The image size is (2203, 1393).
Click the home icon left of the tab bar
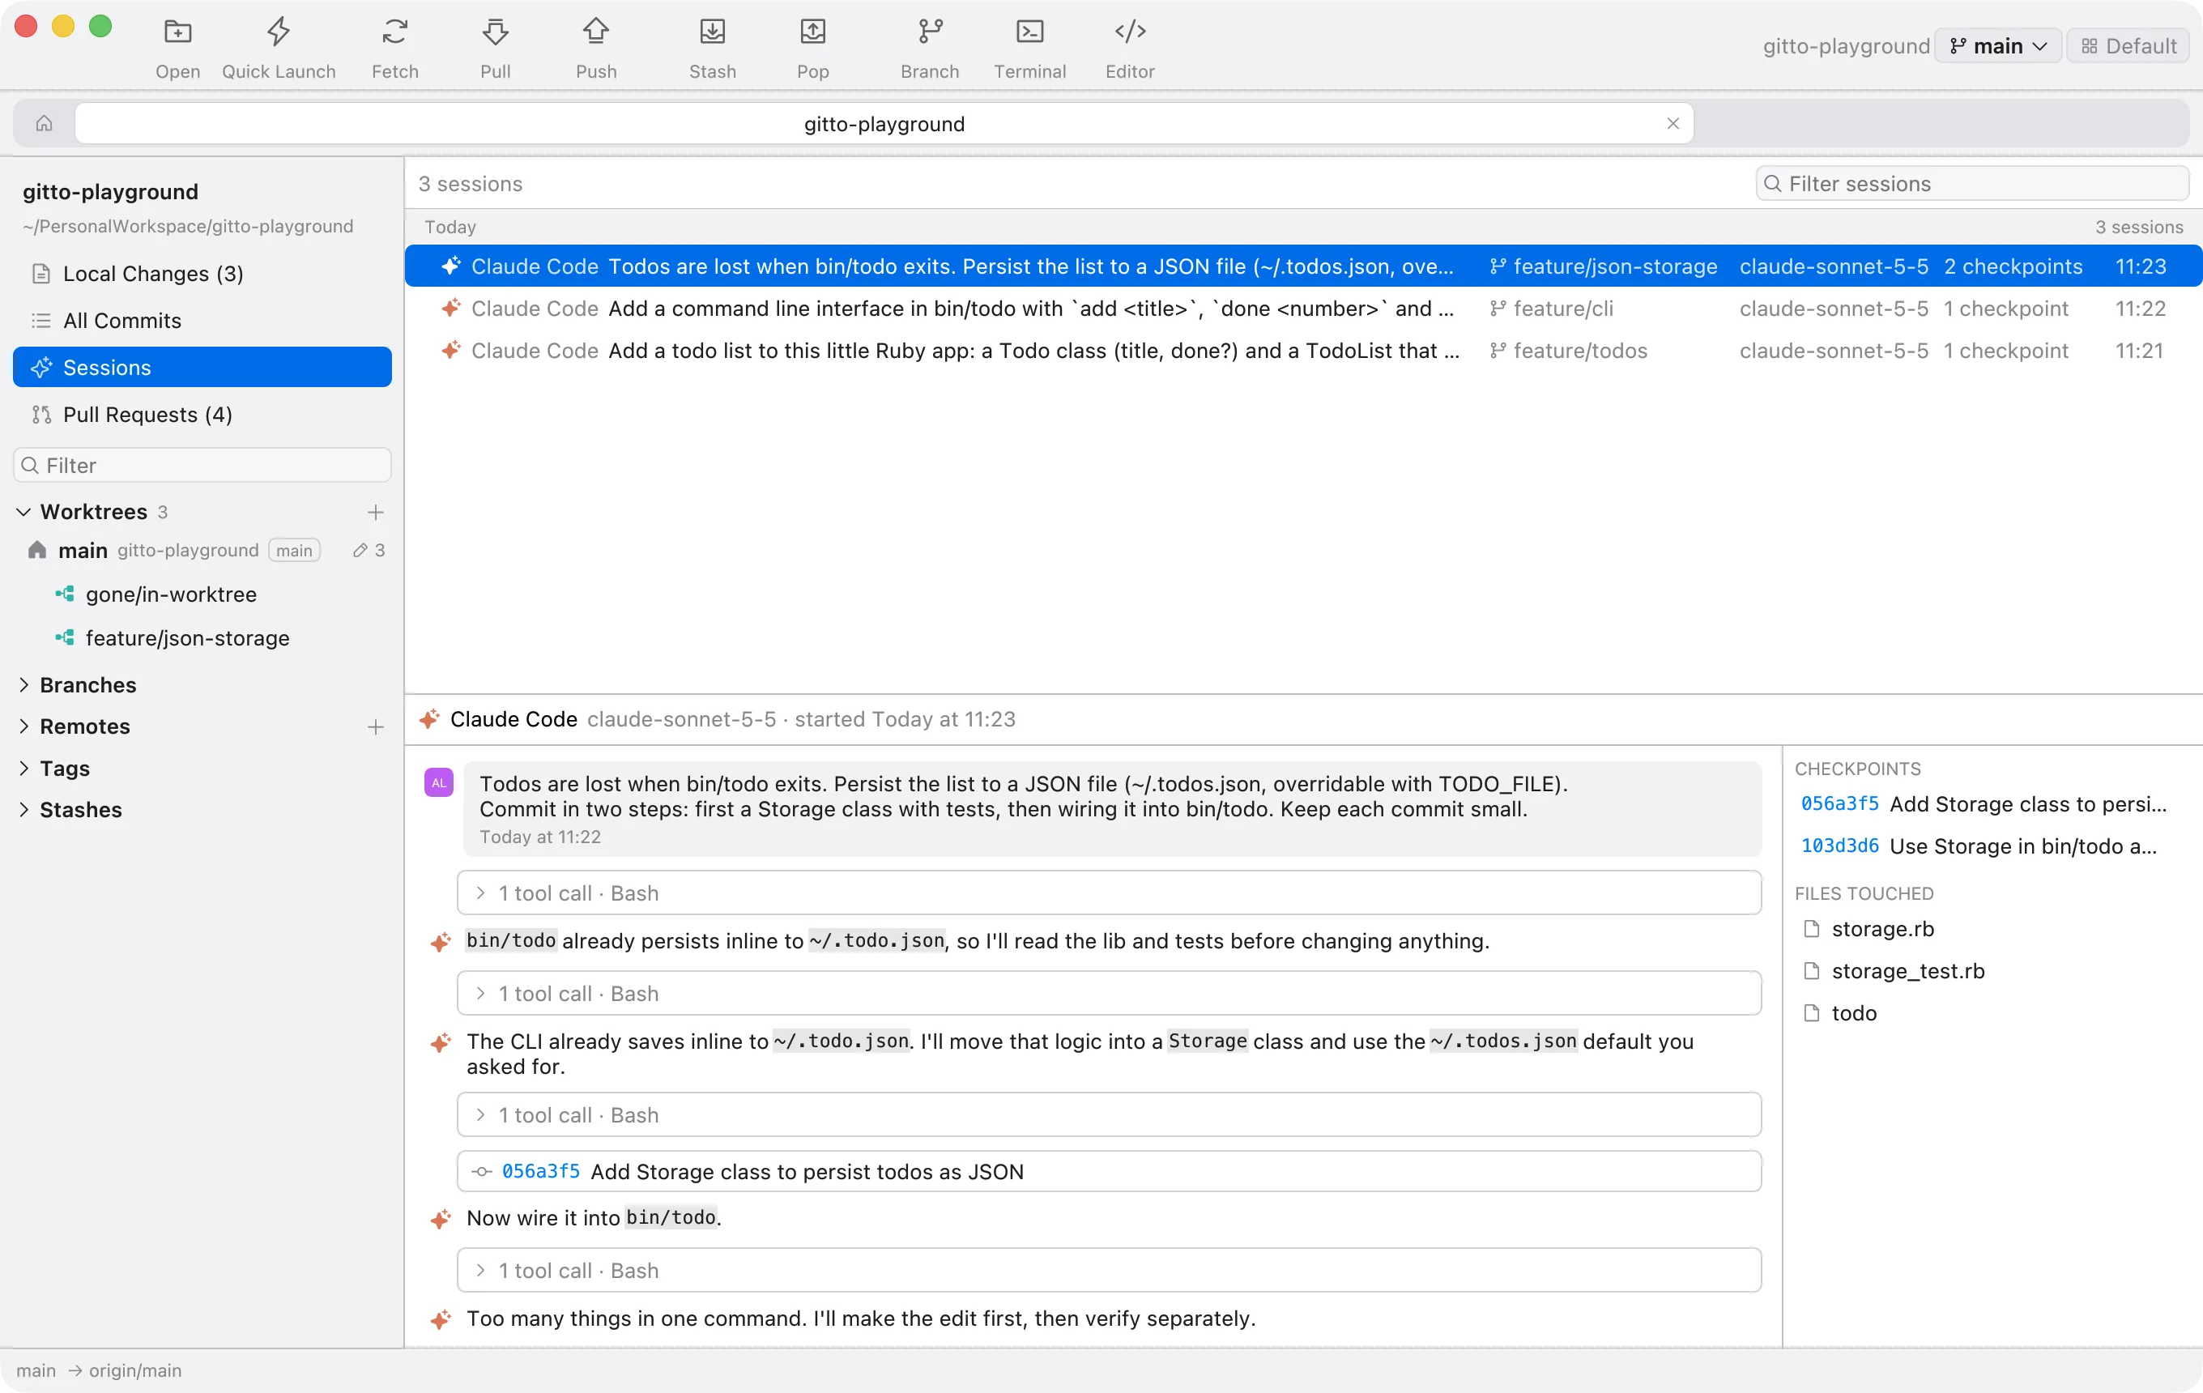(x=44, y=123)
